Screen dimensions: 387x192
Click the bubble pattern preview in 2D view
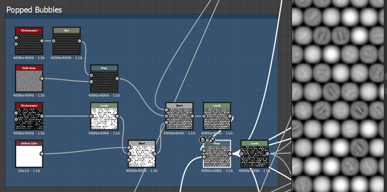338,96
